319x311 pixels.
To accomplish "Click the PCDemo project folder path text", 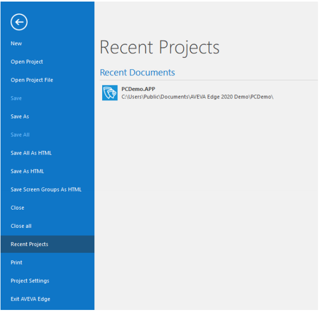I will pyautogui.click(x=197, y=97).
